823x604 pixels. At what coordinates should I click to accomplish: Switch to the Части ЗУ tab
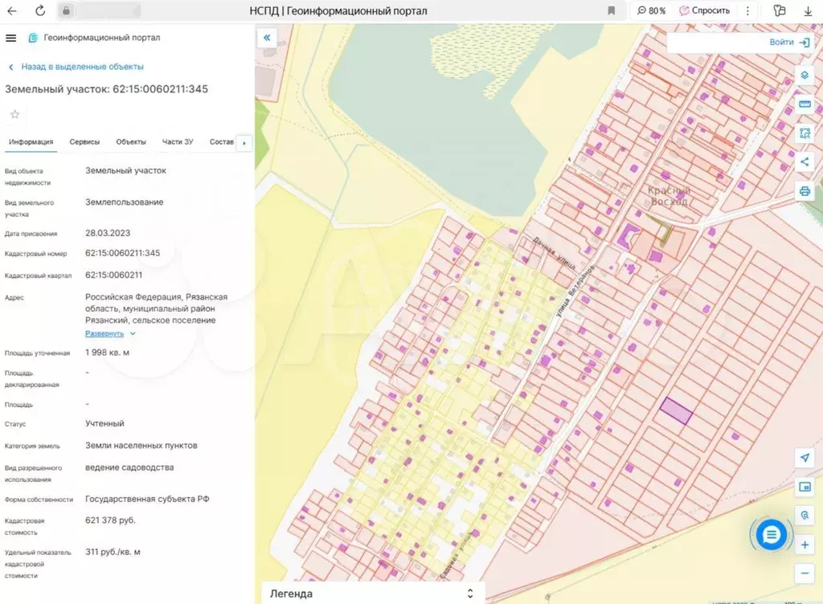pos(178,141)
